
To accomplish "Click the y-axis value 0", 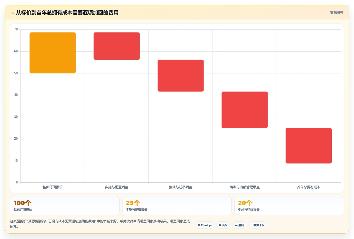I will point(17,182).
